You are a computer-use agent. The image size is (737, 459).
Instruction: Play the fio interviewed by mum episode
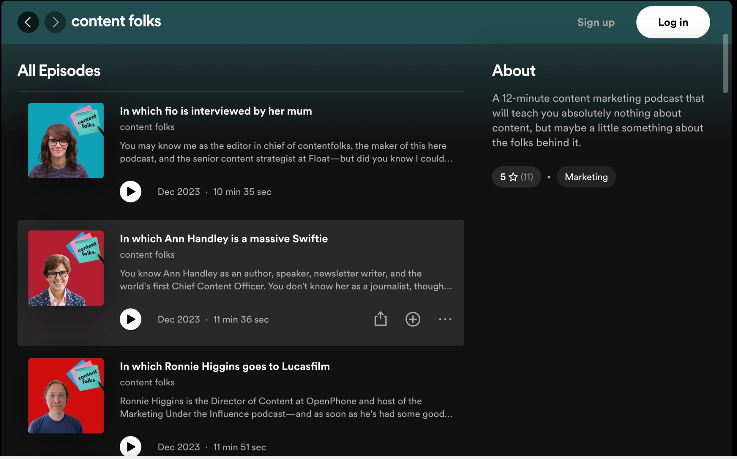coord(131,191)
